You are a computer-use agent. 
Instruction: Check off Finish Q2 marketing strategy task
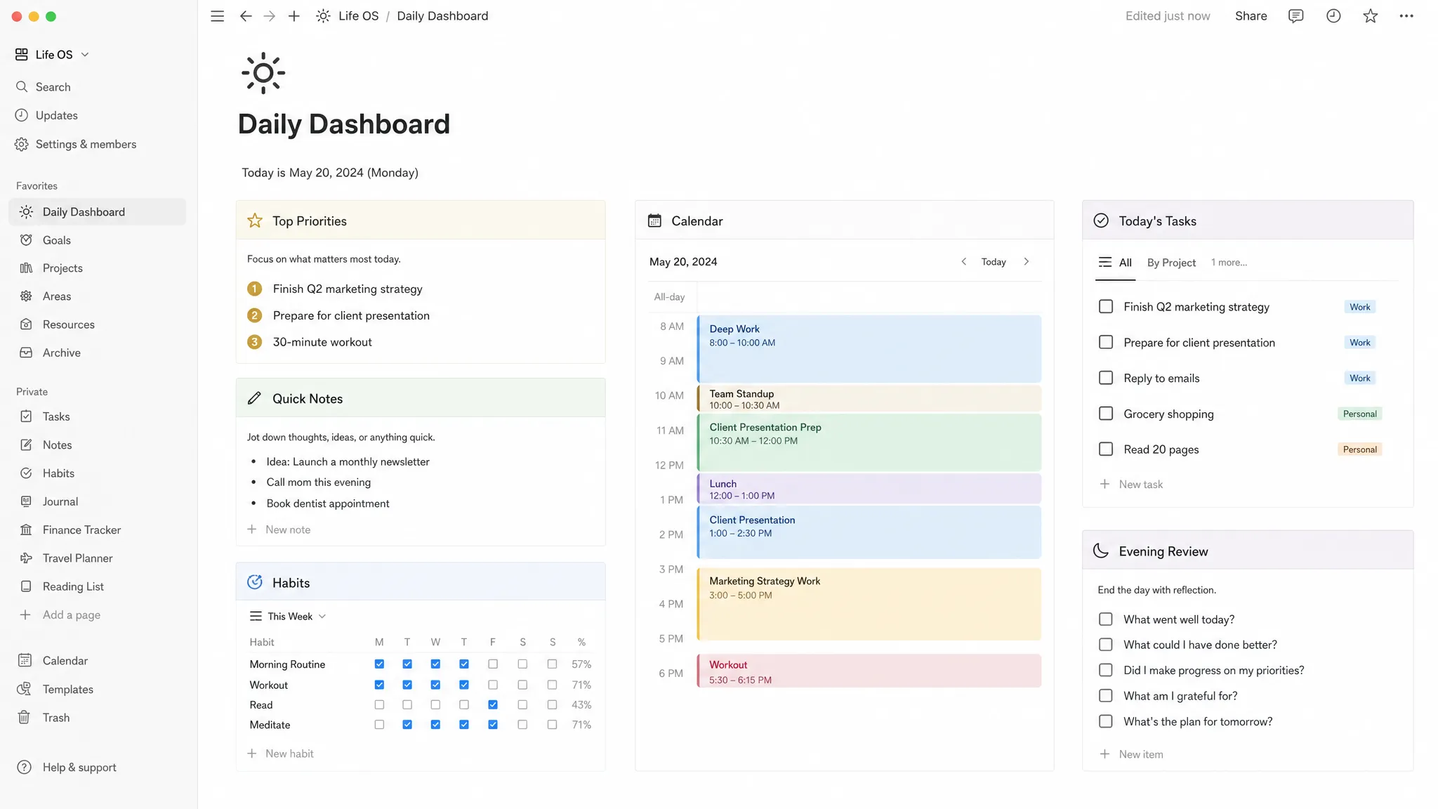coord(1106,307)
